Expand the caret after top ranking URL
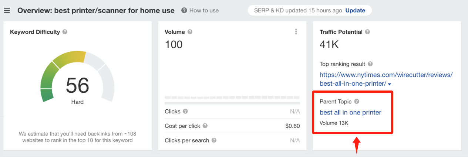The height and width of the screenshot is (157, 468). (390, 84)
